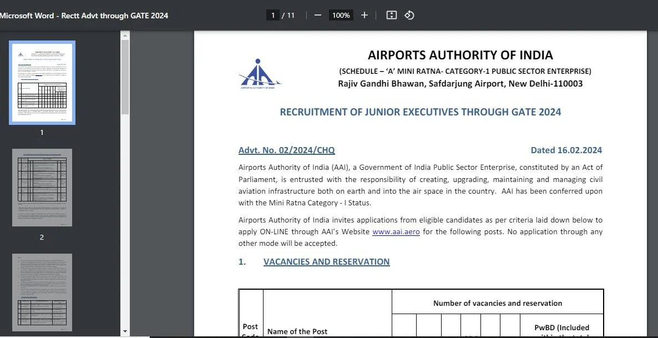Click the 100% zoom level field

click(341, 16)
